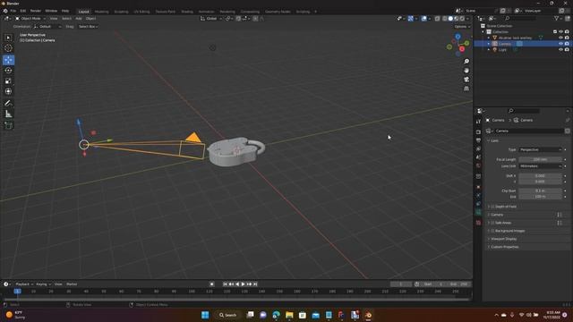The width and height of the screenshot is (573, 322).
Task: Open the Global transform orientation dropdown
Action: click(211, 19)
